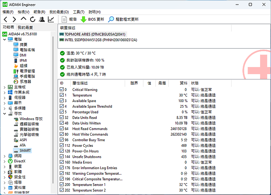This screenshot has height=195, width=271.
Task: Click the 安全性 shield icon
Action: click(11, 177)
